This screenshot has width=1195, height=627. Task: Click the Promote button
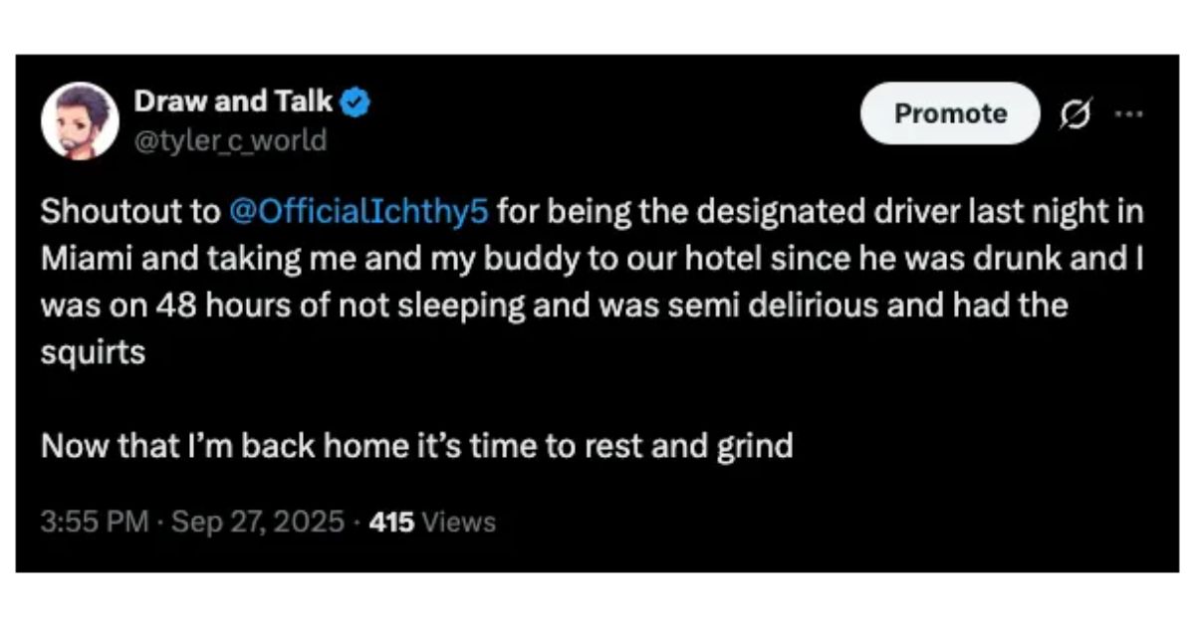[950, 113]
